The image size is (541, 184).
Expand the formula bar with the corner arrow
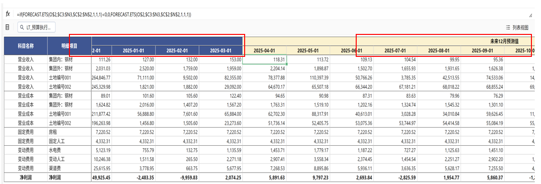[530, 15]
